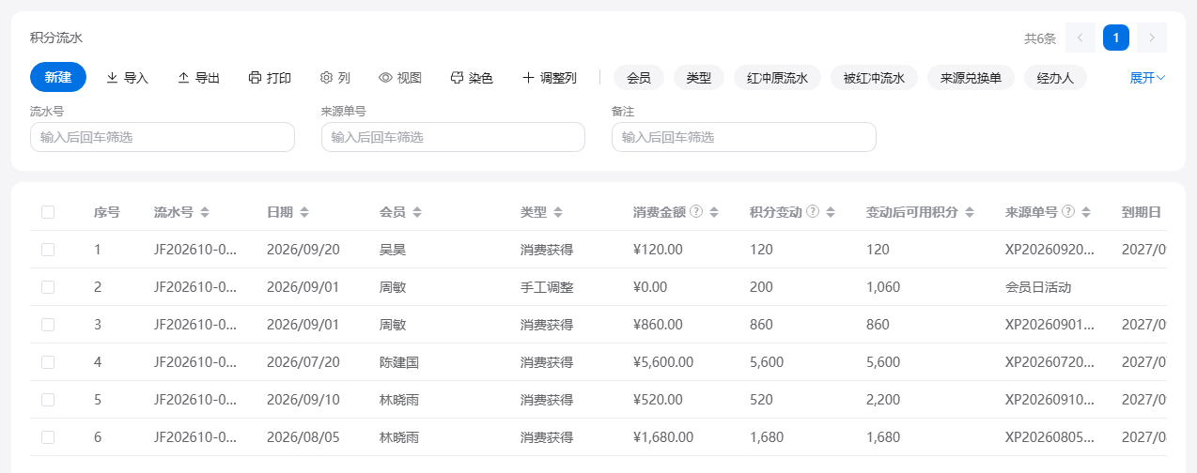Image resolution: width=1197 pixels, height=473 pixels.
Task: Sort by 来源单号 column sort icon
Action: (1086, 213)
